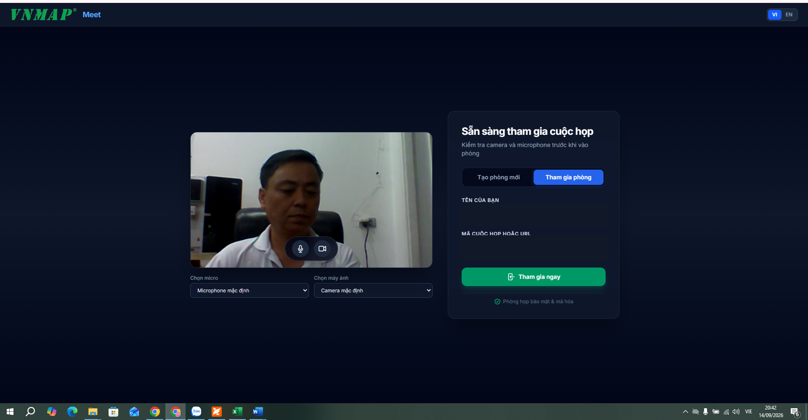808x420 pixels.
Task: Open the Wi-Fi network tray icon
Action: [726, 412]
